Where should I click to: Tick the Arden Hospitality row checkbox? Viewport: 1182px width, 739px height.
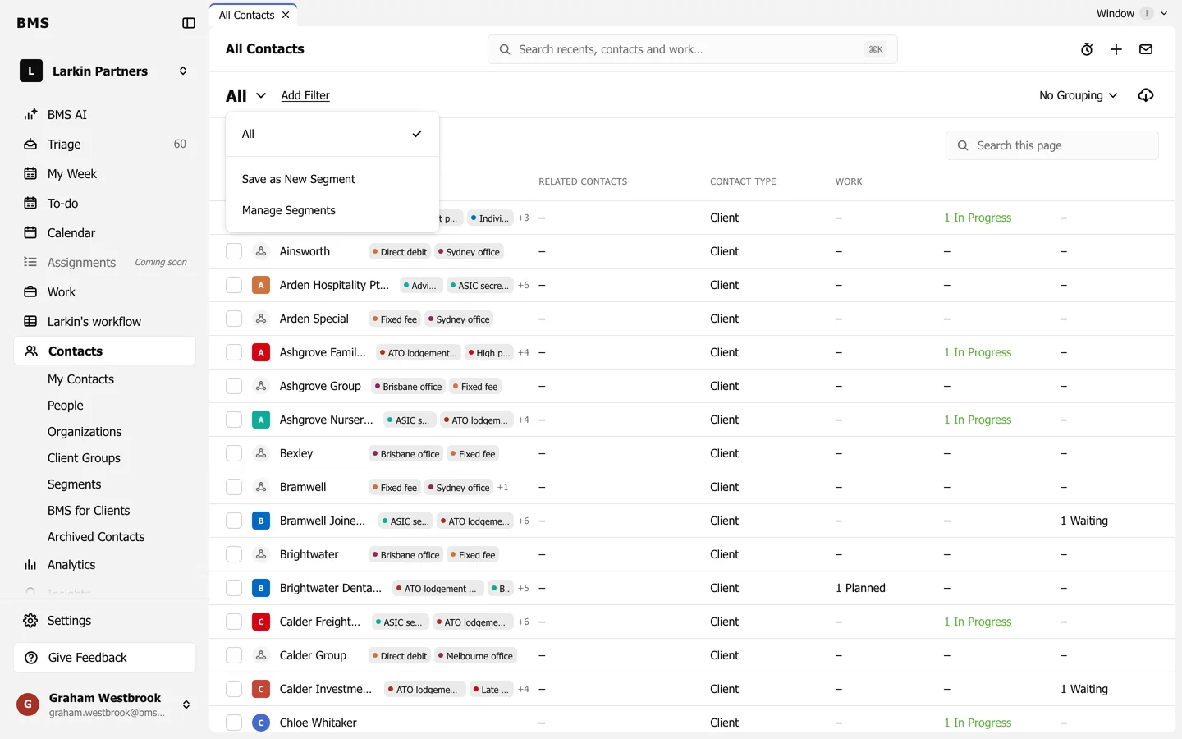click(x=234, y=285)
